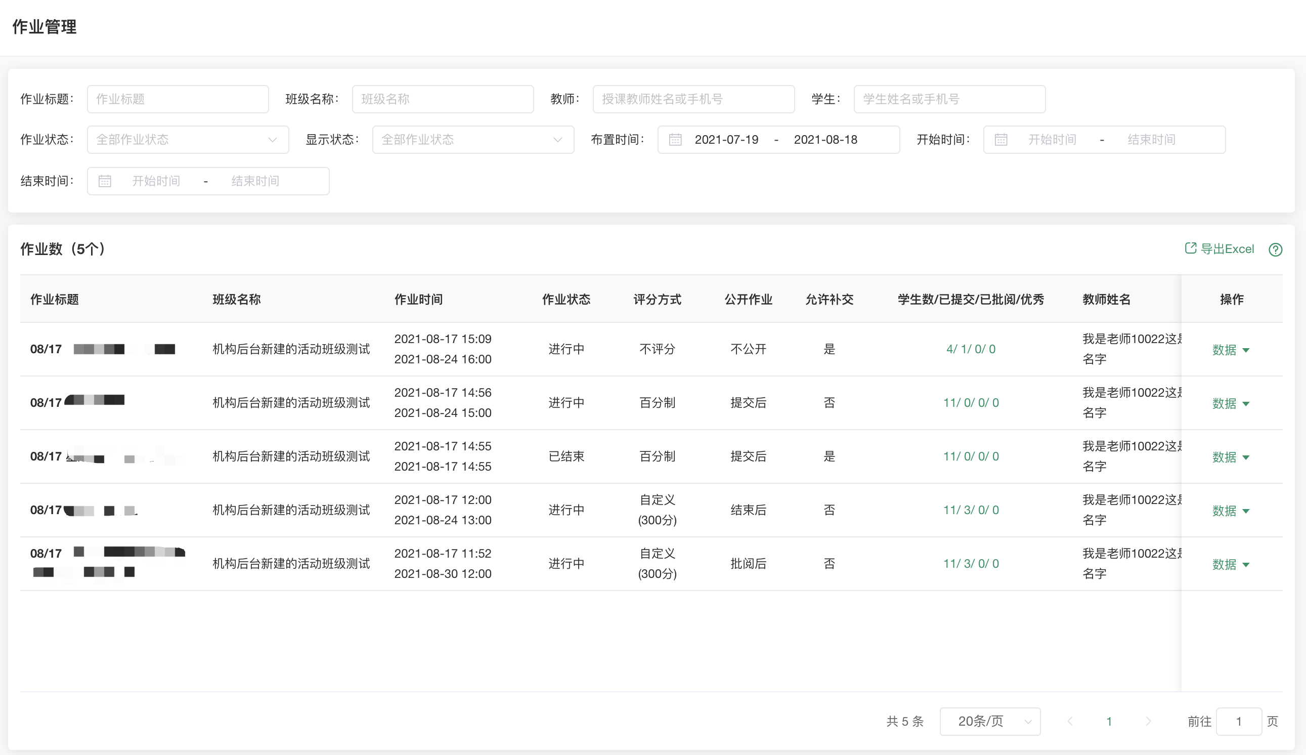Image resolution: width=1306 pixels, height=755 pixels.
Task: Click 结束时间 filter end date placeholder
Action: 255,181
